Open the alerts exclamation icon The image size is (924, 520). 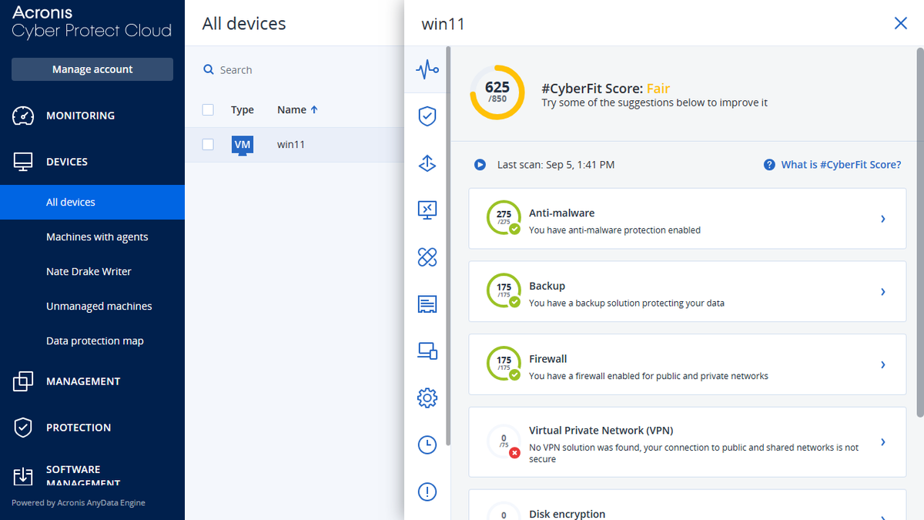pos(427,491)
